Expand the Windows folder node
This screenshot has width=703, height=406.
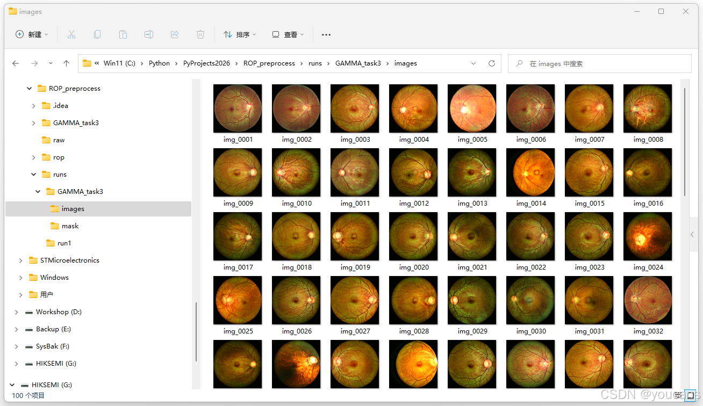(x=20, y=278)
